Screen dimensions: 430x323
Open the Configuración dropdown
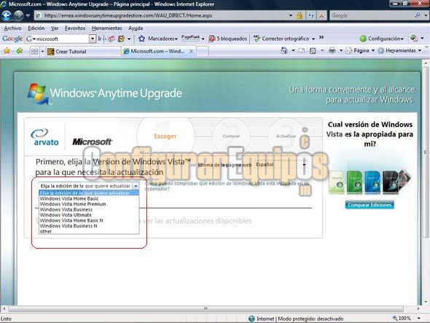(382, 39)
